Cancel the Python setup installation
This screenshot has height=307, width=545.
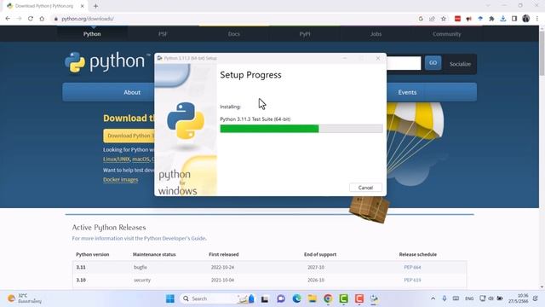365,188
